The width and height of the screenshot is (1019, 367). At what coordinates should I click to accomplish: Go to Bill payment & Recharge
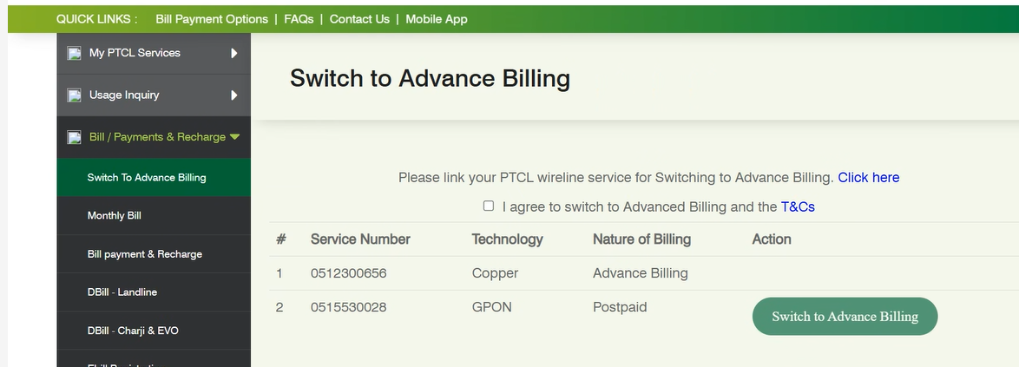[x=145, y=254]
